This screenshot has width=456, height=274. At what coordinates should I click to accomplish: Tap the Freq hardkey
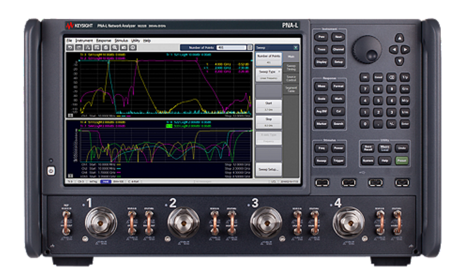(321, 148)
